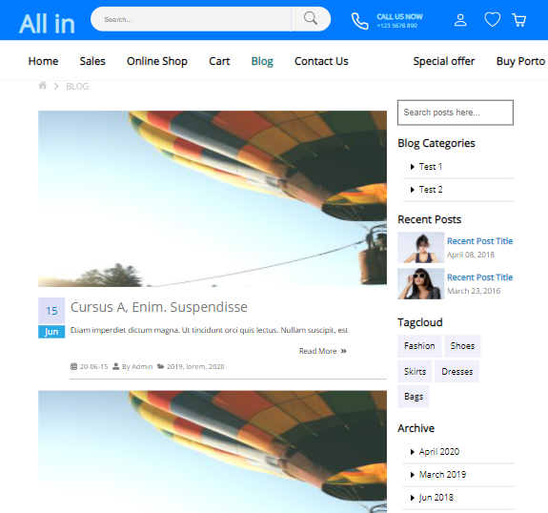The image size is (548, 513).
Task: Click the Test 1 category link
Action: coord(431,167)
